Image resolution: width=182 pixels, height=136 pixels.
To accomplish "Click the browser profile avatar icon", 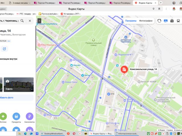I will [x=174, y=3].
